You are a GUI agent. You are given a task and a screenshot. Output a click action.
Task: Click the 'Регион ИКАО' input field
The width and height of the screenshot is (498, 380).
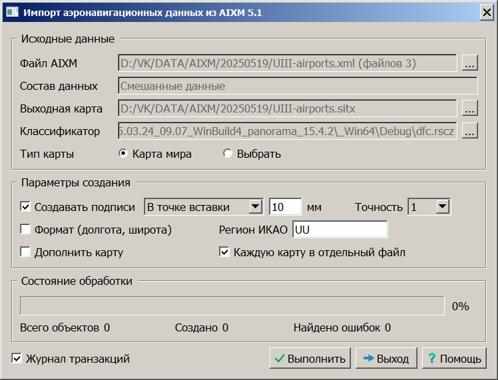(x=340, y=230)
